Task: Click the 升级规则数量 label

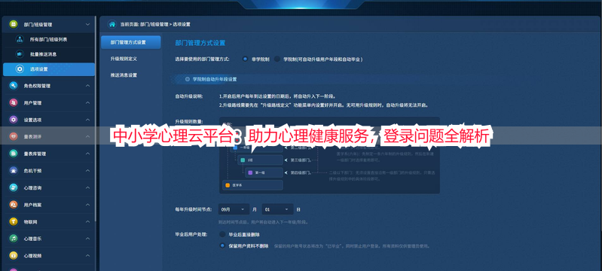Action: [188, 121]
